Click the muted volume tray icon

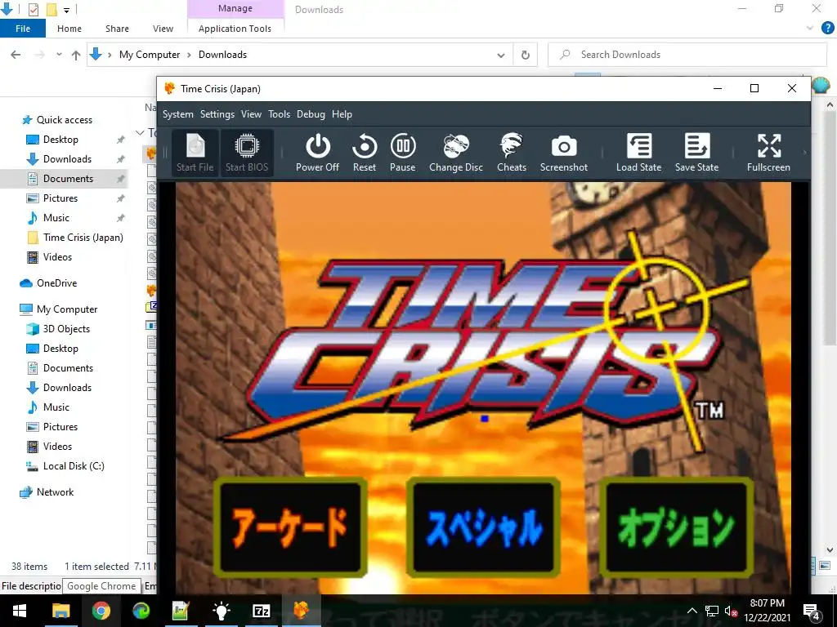[x=731, y=611]
